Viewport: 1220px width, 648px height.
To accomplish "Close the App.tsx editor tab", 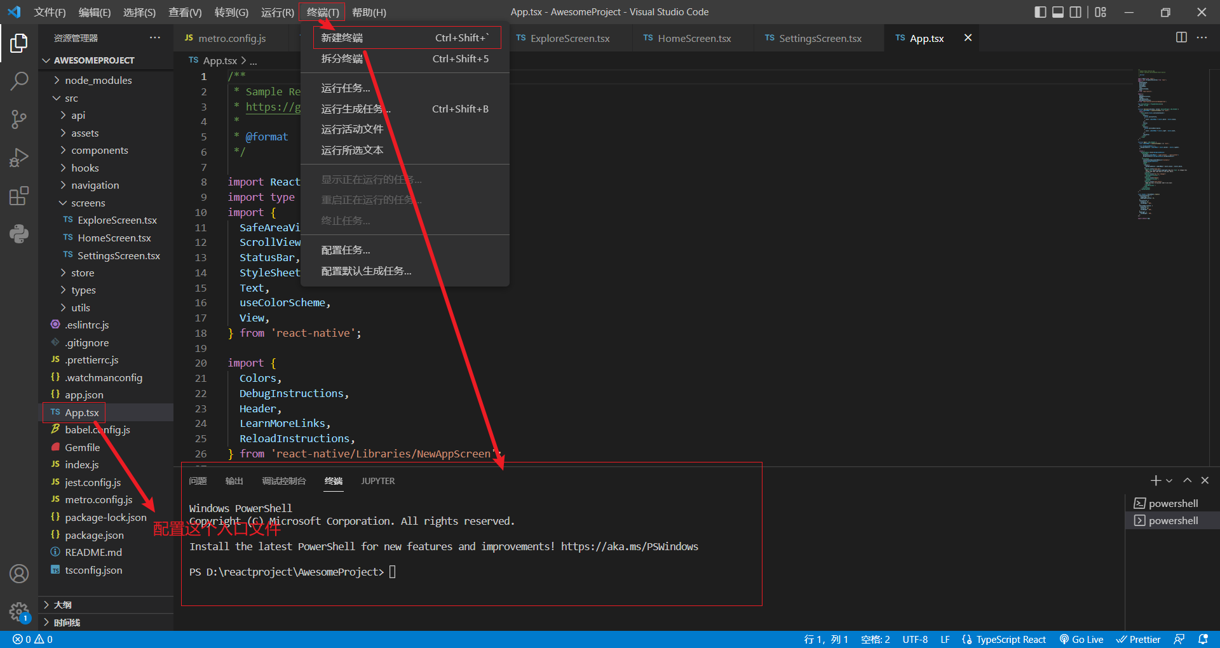I will coord(968,37).
